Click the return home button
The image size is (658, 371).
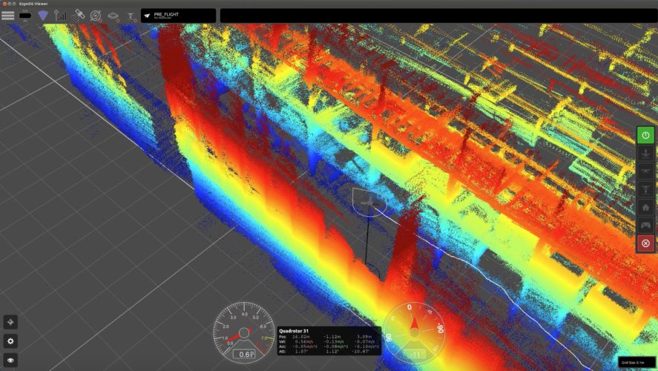pyautogui.click(x=646, y=207)
